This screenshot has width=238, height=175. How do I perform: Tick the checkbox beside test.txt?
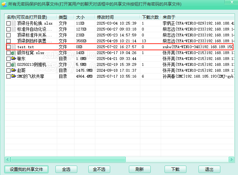pyautogui.click(x=8, y=47)
